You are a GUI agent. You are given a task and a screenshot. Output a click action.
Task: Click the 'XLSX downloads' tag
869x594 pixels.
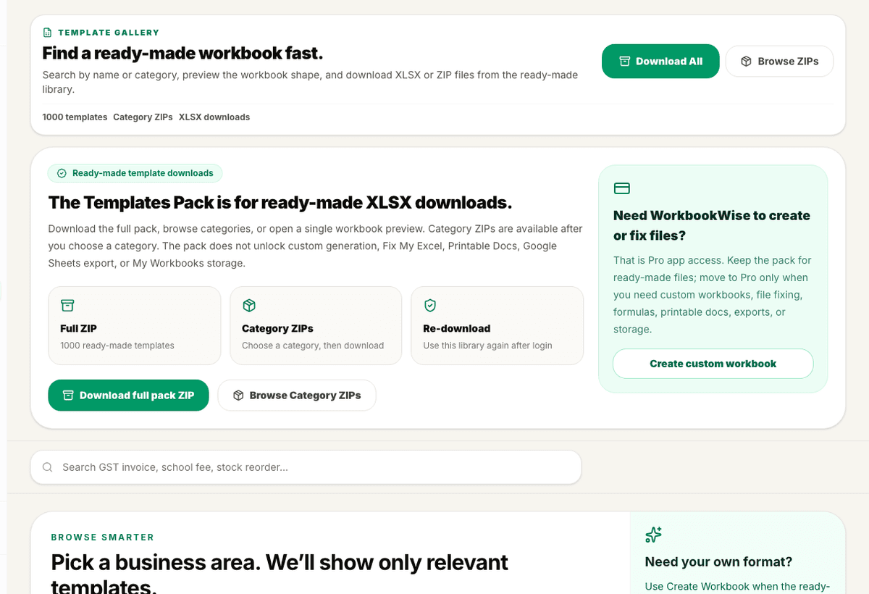point(214,117)
